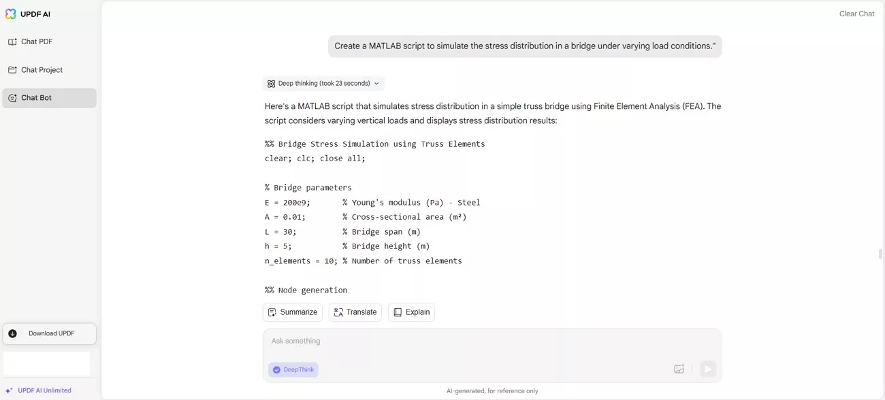The height and width of the screenshot is (400, 885).
Task: Click the Summarize icon on the response
Action: click(x=272, y=312)
